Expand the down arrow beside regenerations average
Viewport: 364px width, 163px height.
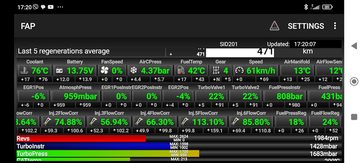tap(171, 54)
